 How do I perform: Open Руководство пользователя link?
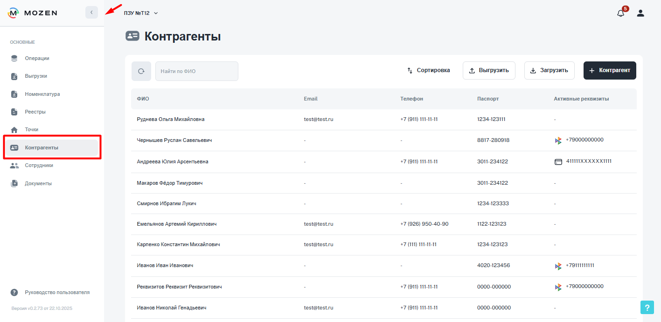pyautogui.click(x=57, y=292)
